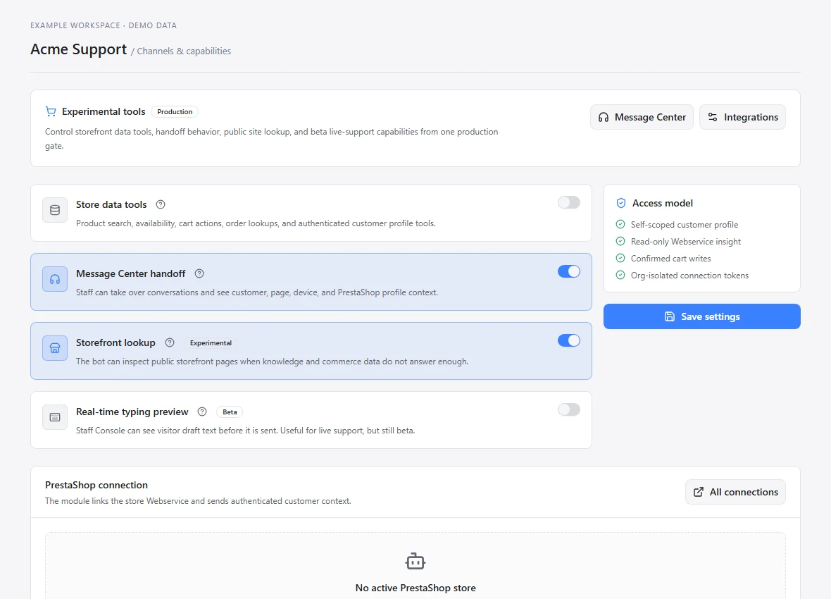Enable the Store data tools switch

568,202
